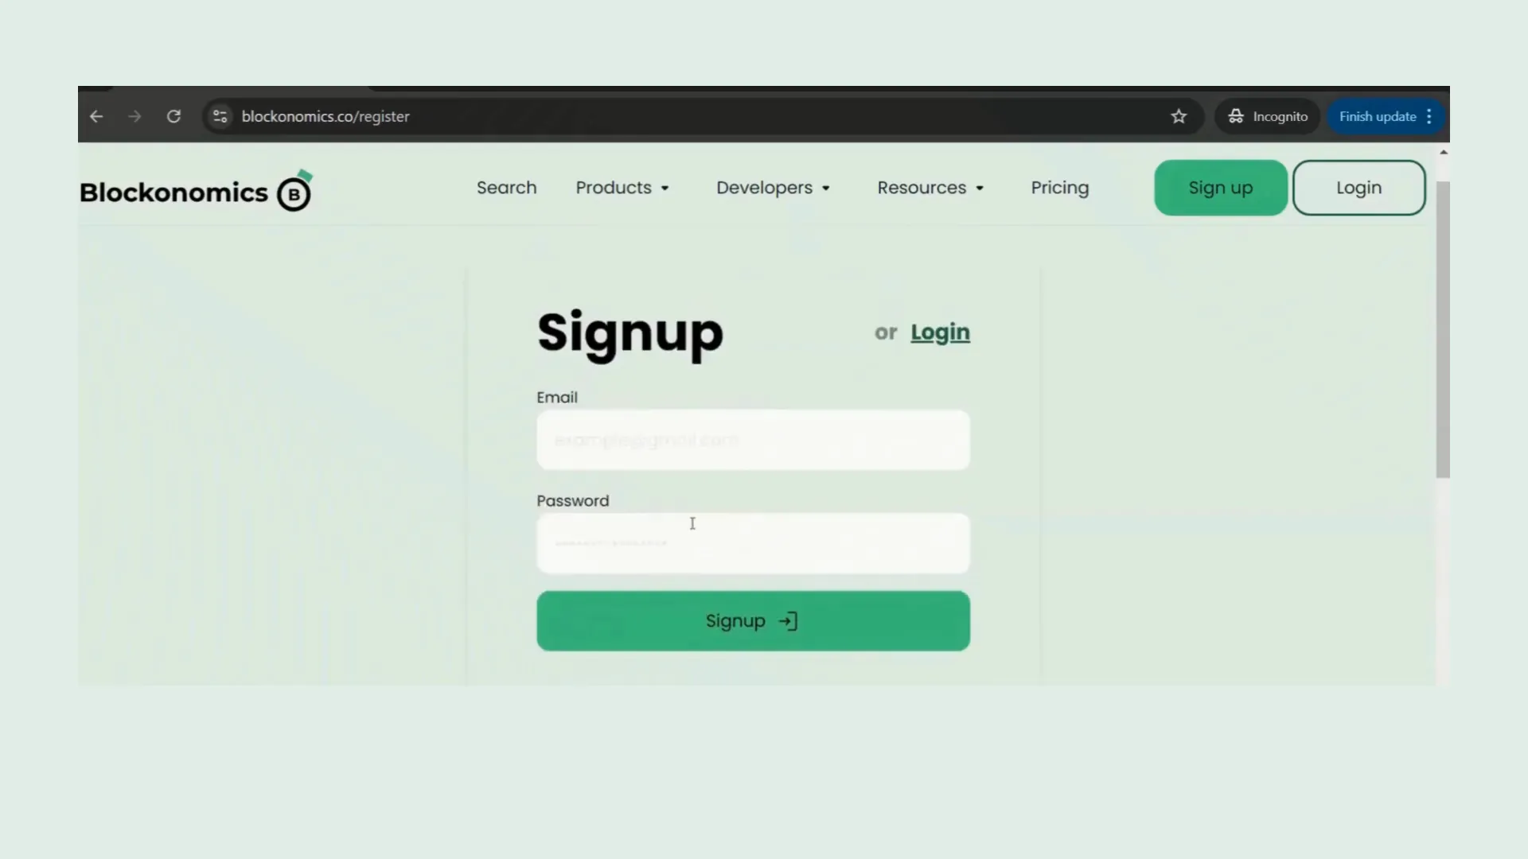The height and width of the screenshot is (859, 1528).
Task: Click the browser bookmark star icon
Action: (1179, 116)
